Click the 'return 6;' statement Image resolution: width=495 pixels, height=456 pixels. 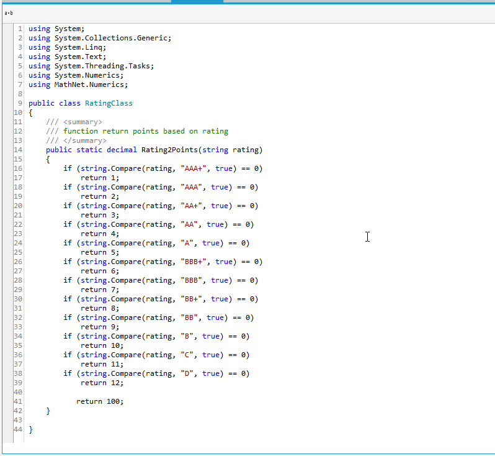(100, 271)
